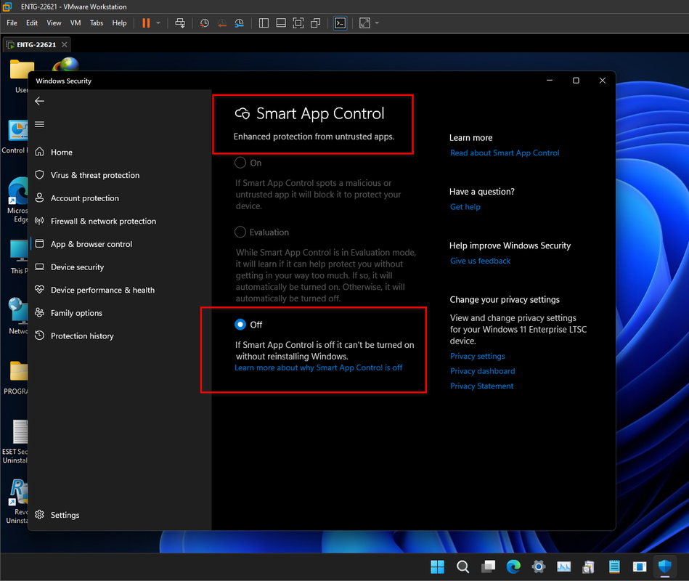Click Control Panel desktop icon
Screen dimensions: 689x581
coord(15,137)
